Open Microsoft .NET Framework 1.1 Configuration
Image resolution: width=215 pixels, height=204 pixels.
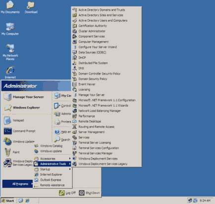point(107,100)
